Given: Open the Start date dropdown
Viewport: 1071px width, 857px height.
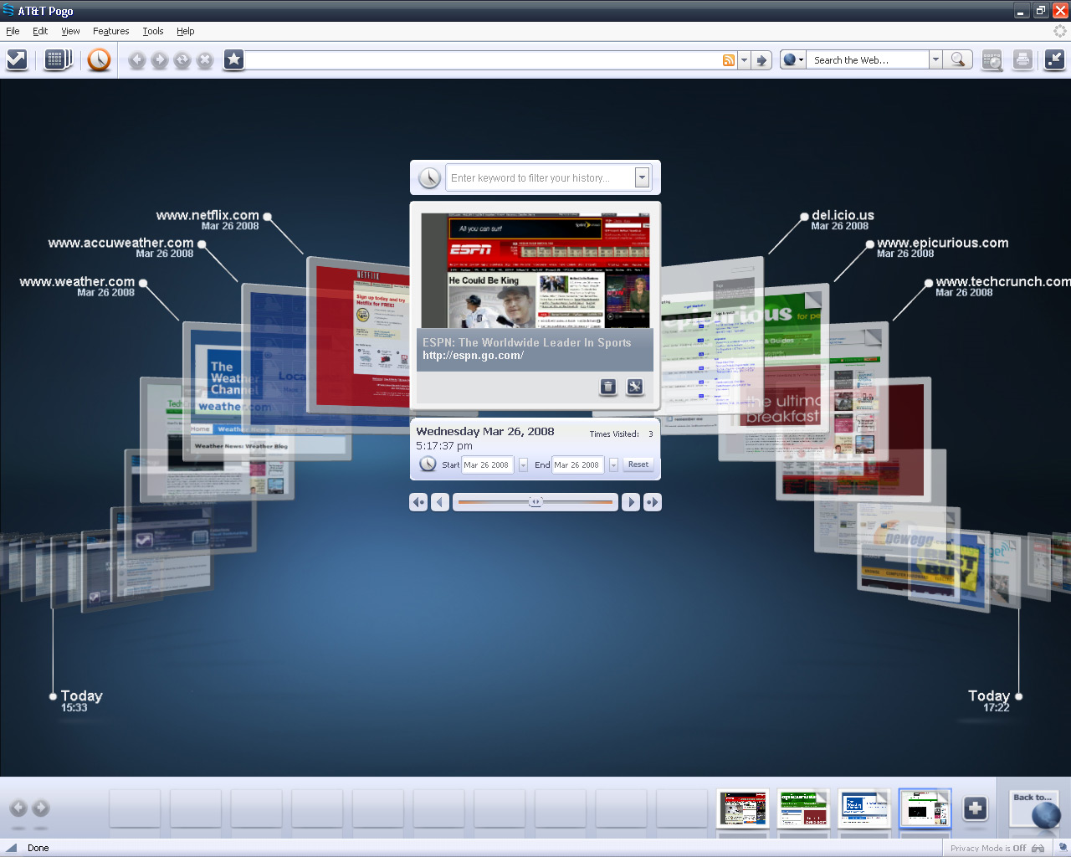Looking at the screenshot, I should [523, 465].
